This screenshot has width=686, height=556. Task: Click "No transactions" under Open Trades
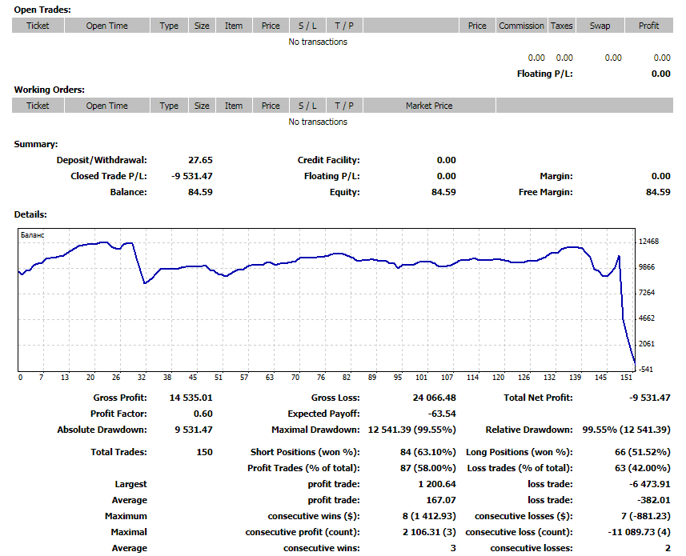(318, 42)
